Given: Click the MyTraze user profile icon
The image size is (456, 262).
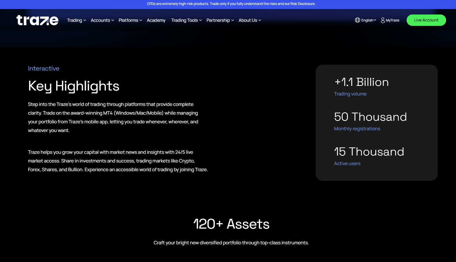Looking at the screenshot, I should pyautogui.click(x=383, y=20).
